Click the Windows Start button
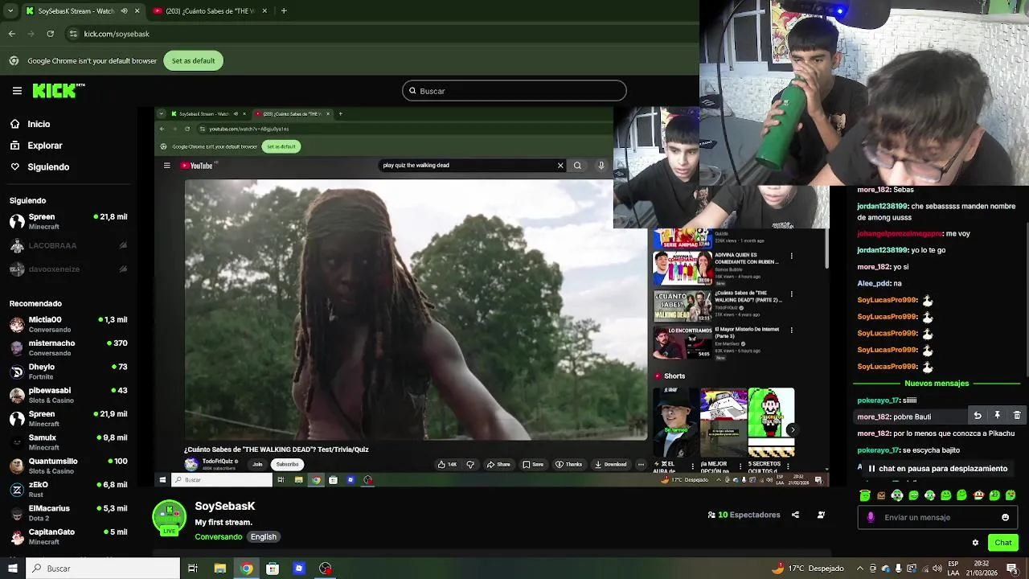Screen dimensions: 1029x579 point(12,569)
